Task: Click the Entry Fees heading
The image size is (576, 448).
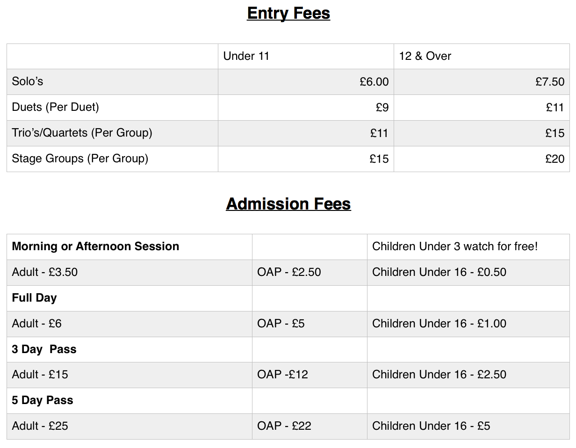Action: (x=288, y=13)
